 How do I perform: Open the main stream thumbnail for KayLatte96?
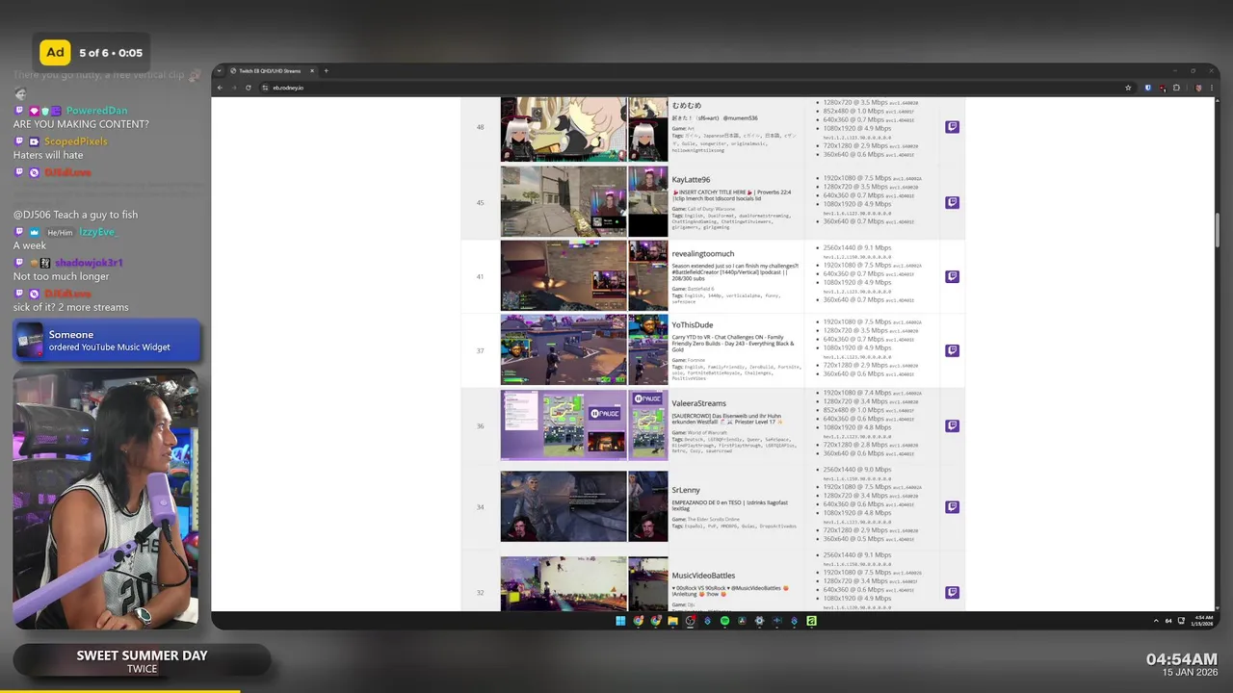point(564,201)
